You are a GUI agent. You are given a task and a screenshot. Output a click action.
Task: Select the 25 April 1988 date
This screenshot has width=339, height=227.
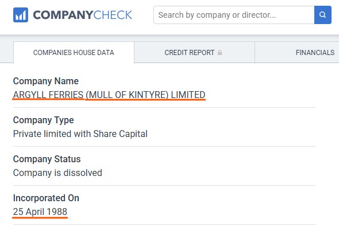point(40,212)
